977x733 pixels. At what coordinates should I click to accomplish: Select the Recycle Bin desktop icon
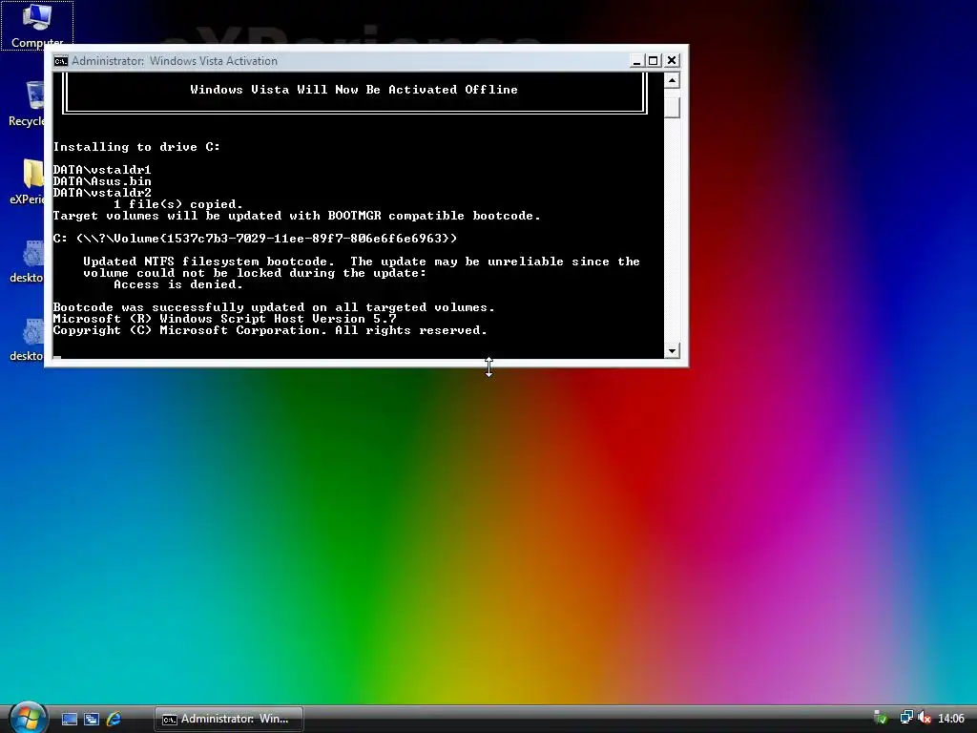[26, 103]
